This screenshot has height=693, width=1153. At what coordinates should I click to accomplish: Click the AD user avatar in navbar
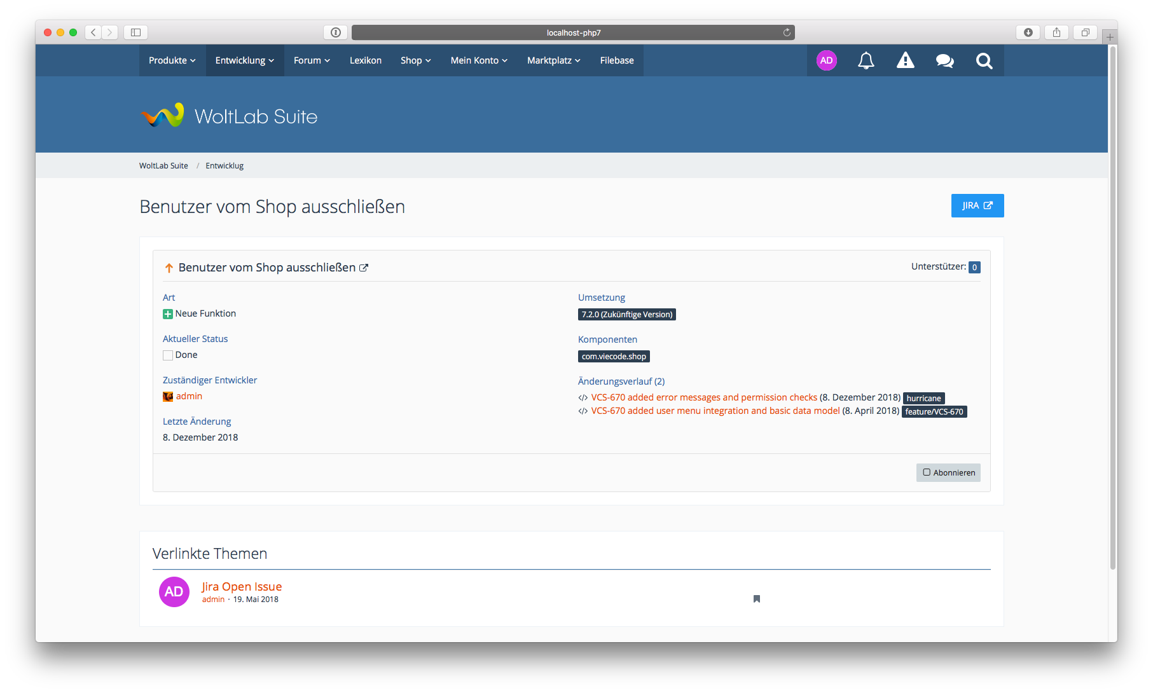(x=826, y=60)
